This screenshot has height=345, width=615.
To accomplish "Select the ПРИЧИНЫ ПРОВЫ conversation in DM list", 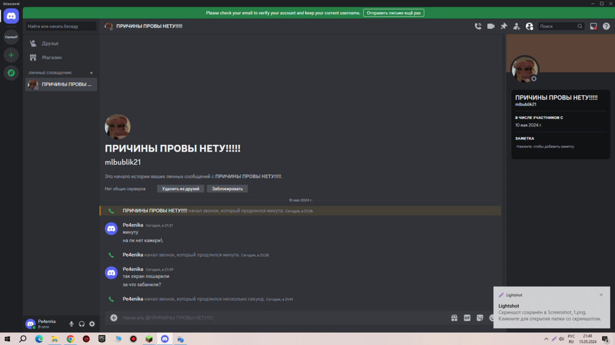I will [x=61, y=84].
